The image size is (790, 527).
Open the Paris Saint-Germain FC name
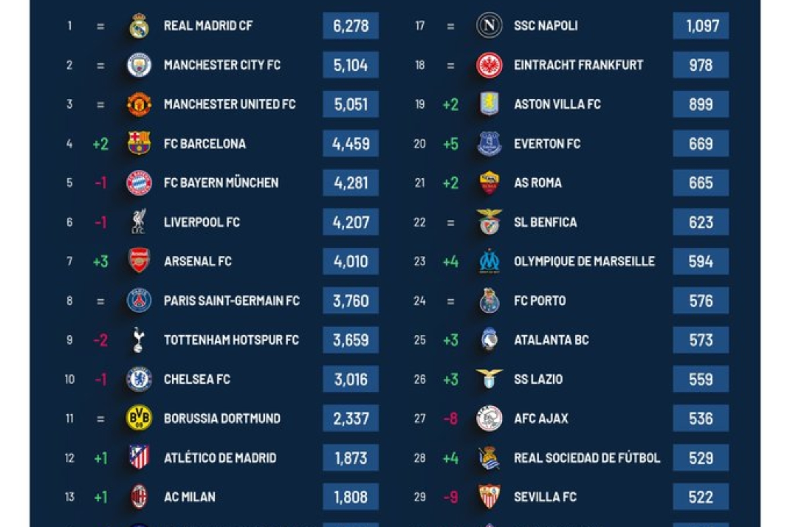232,301
